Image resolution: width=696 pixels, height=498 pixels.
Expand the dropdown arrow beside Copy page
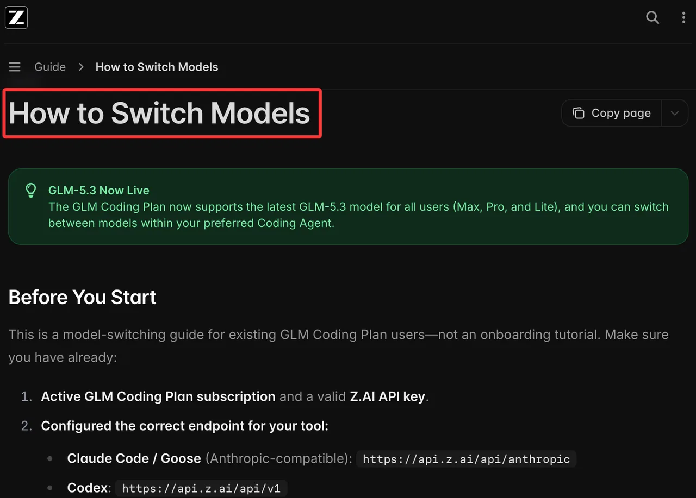point(675,113)
